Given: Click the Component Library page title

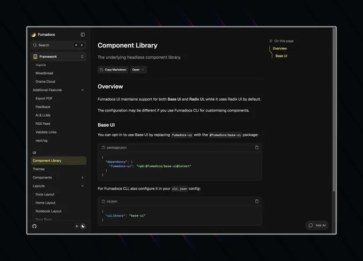Looking at the screenshot, I should 128,45.
